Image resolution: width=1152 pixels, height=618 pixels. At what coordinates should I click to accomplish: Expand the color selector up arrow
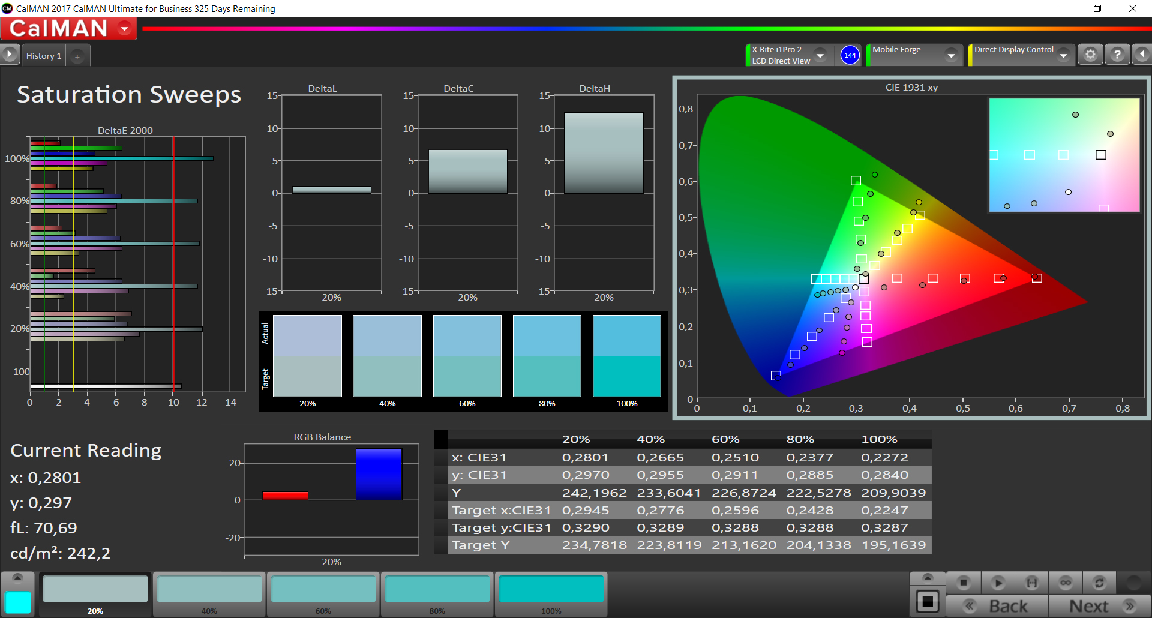pos(17,578)
